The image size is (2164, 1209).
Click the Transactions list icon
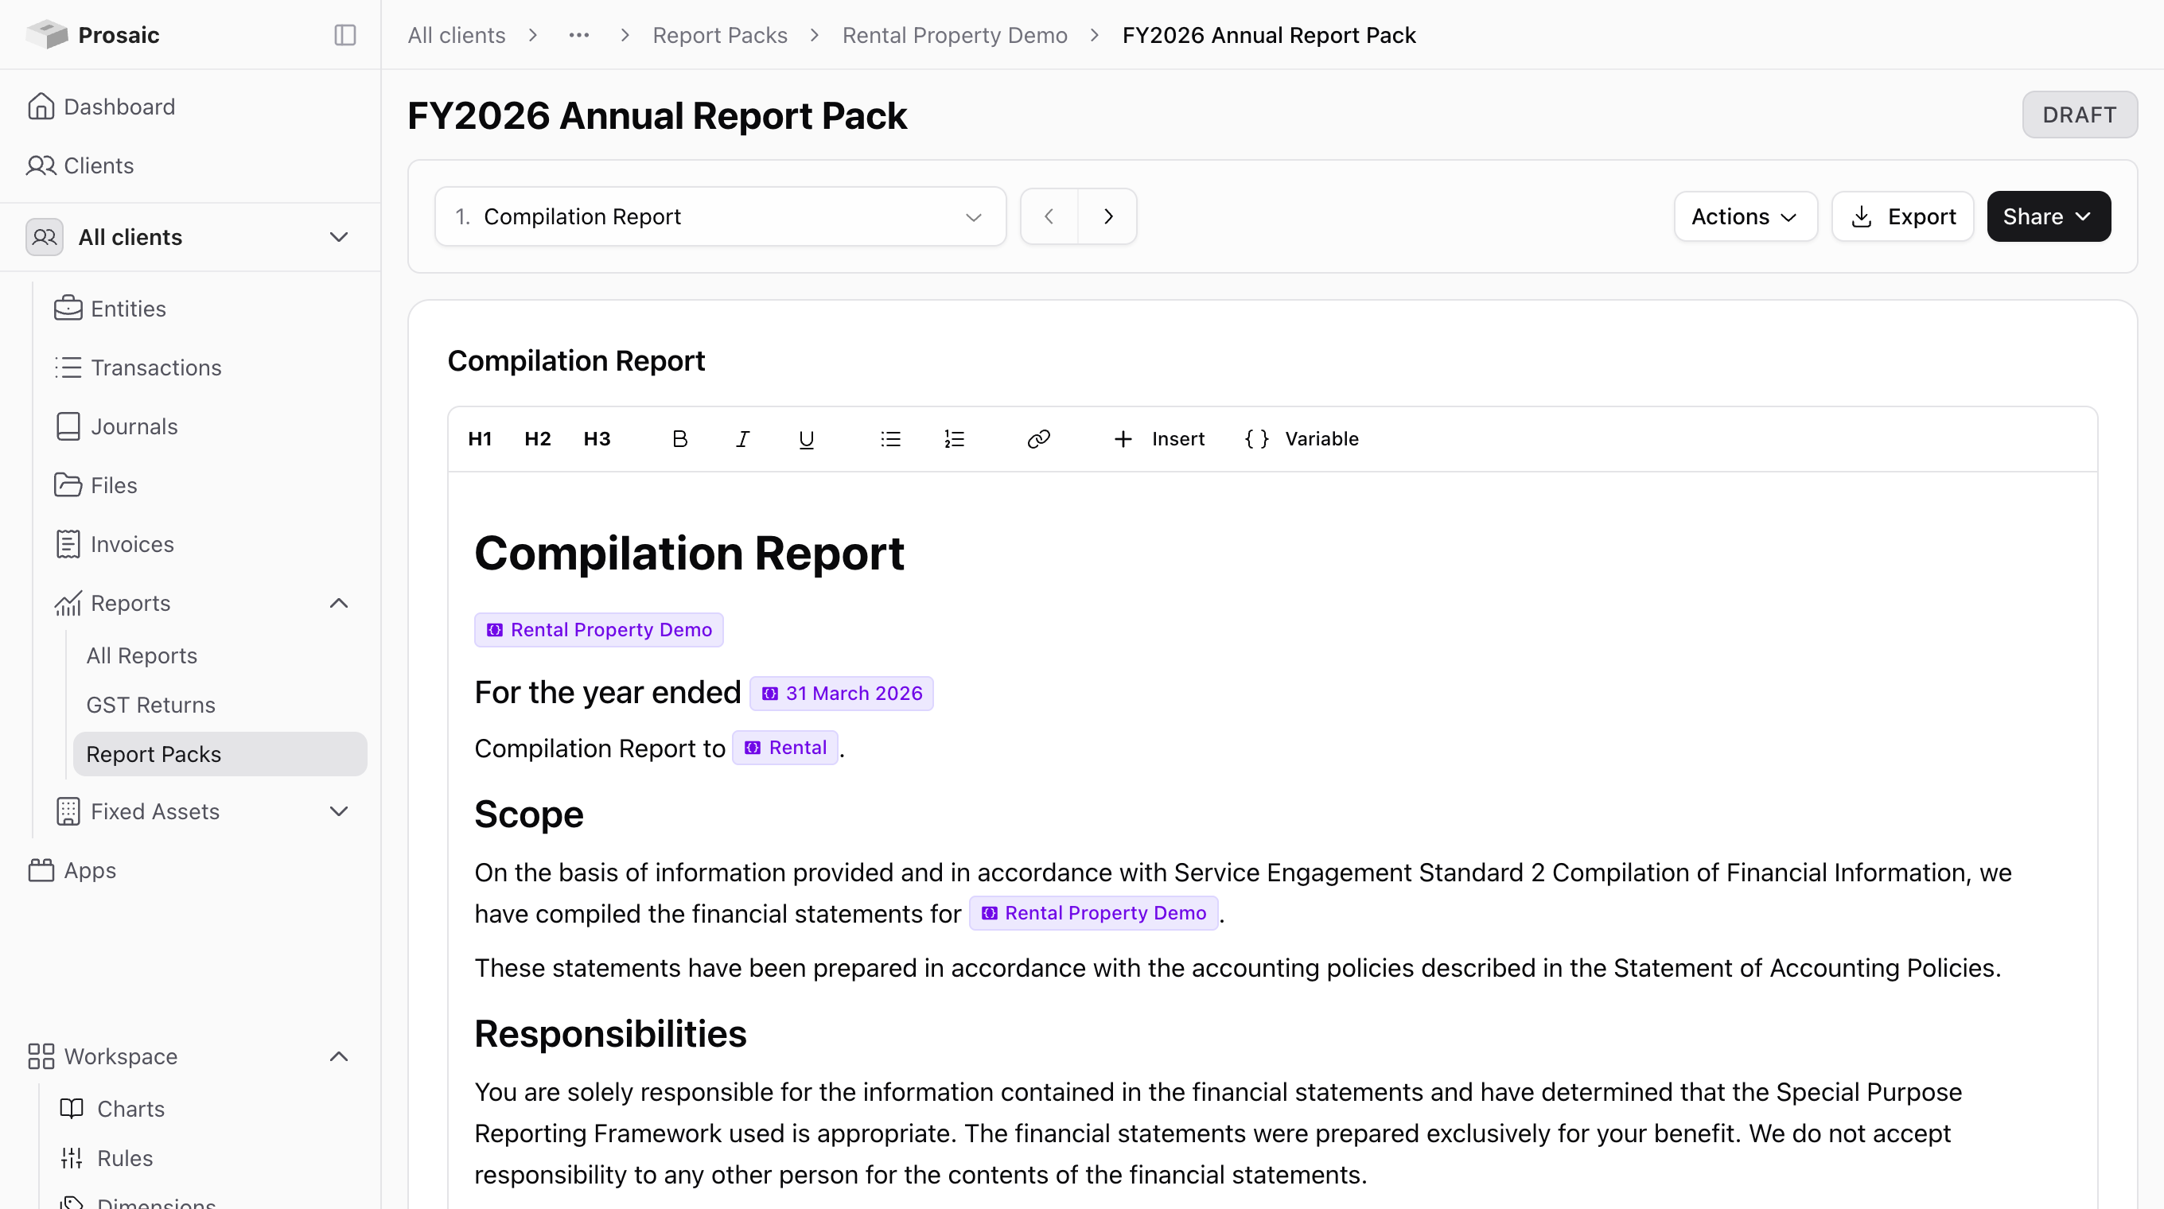tap(68, 367)
